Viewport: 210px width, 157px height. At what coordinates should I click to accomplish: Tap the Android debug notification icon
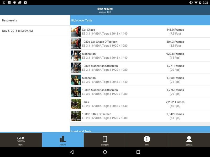coord(15,2)
